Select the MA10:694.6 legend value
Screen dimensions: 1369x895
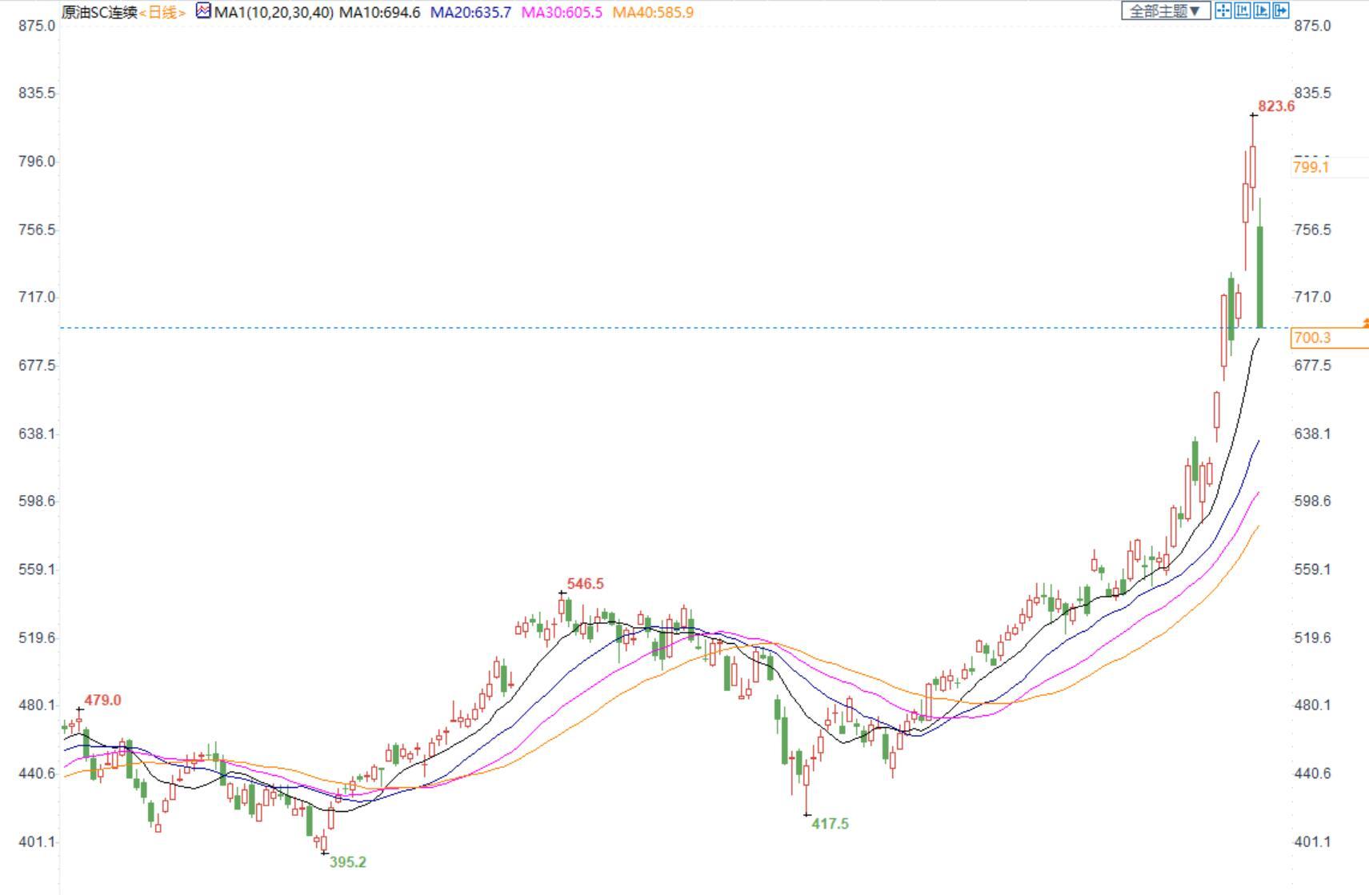tap(379, 13)
